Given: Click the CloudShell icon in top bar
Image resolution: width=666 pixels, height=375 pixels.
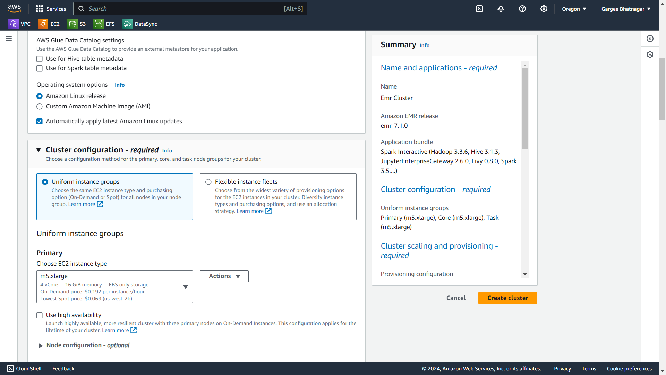Looking at the screenshot, I should click(479, 9).
